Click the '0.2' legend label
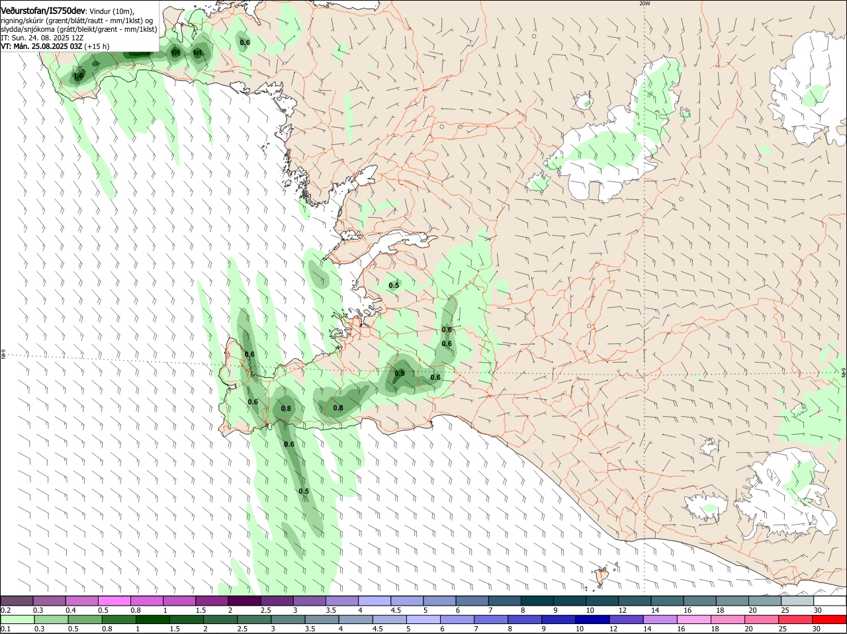847x634 pixels. tap(5, 610)
